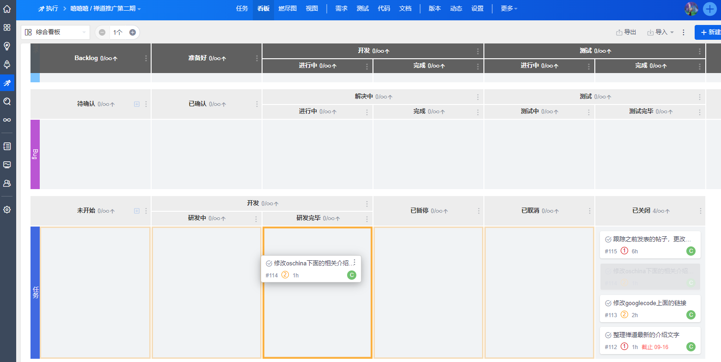
Task: Open the 设置 tab
Action: point(477,9)
